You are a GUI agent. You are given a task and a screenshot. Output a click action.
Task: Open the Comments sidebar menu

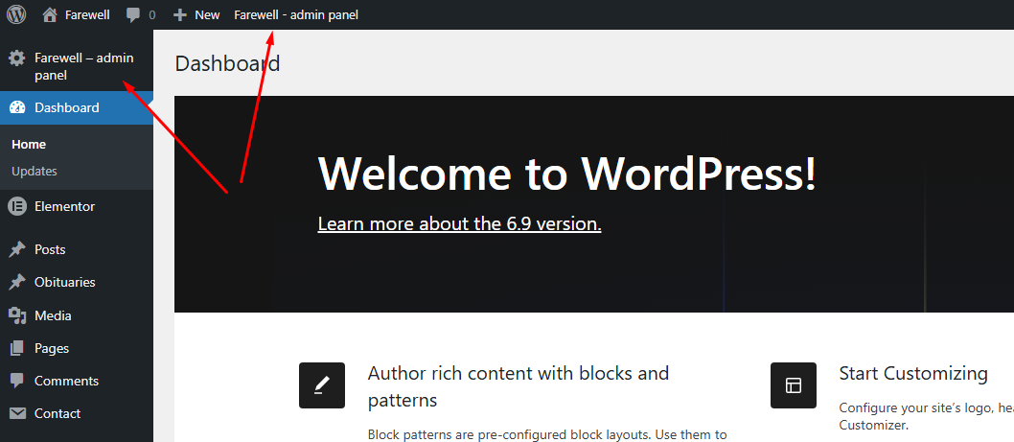coord(64,381)
